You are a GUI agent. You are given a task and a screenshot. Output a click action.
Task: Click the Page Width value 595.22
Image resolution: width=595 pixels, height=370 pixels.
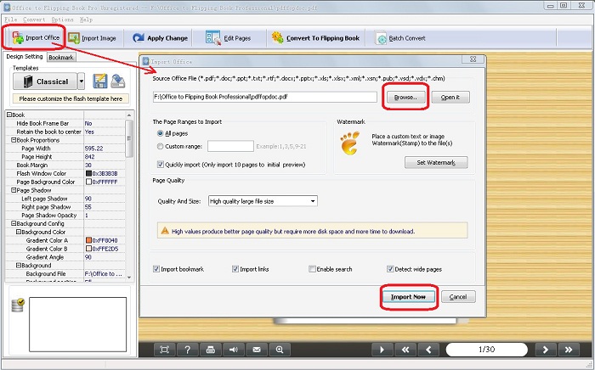[x=105, y=148]
